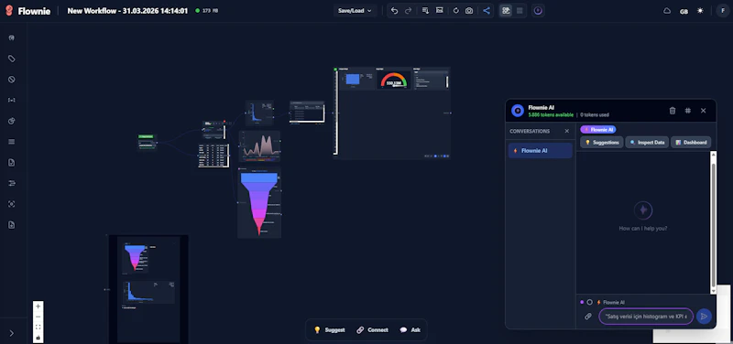Zoom in with the plus control
The image size is (733, 344).
(38, 306)
